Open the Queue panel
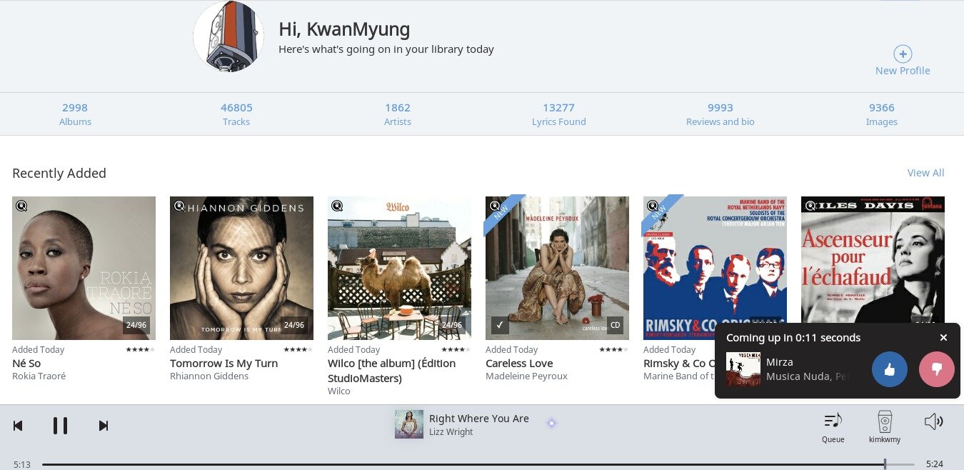The image size is (964, 470). click(833, 426)
